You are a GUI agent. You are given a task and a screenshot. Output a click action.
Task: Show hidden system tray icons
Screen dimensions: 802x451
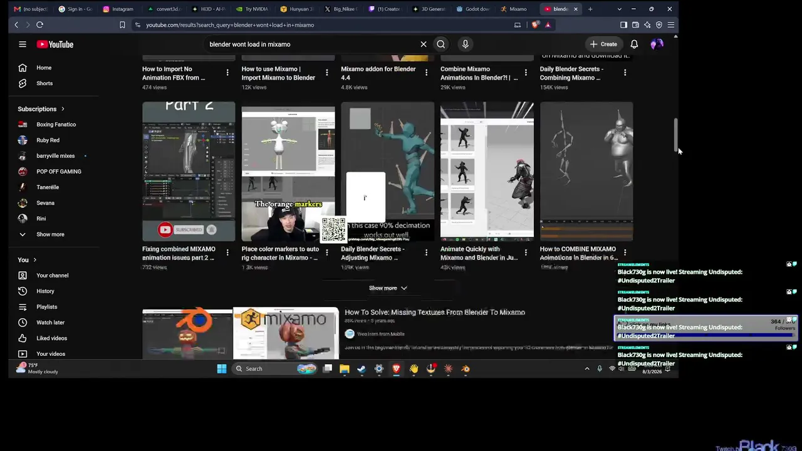coord(587,369)
